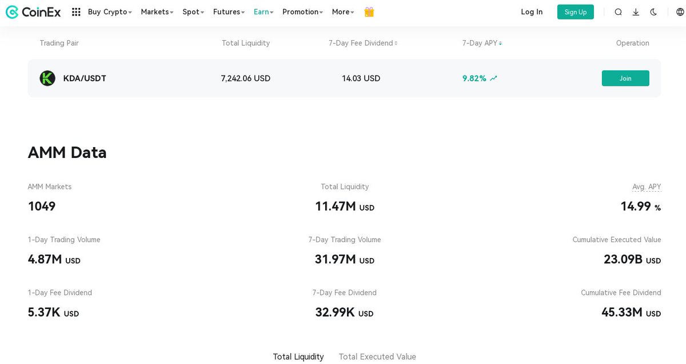The width and height of the screenshot is (686, 364).
Task: Switch to the Total Liquidity tab
Action: (x=298, y=357)
